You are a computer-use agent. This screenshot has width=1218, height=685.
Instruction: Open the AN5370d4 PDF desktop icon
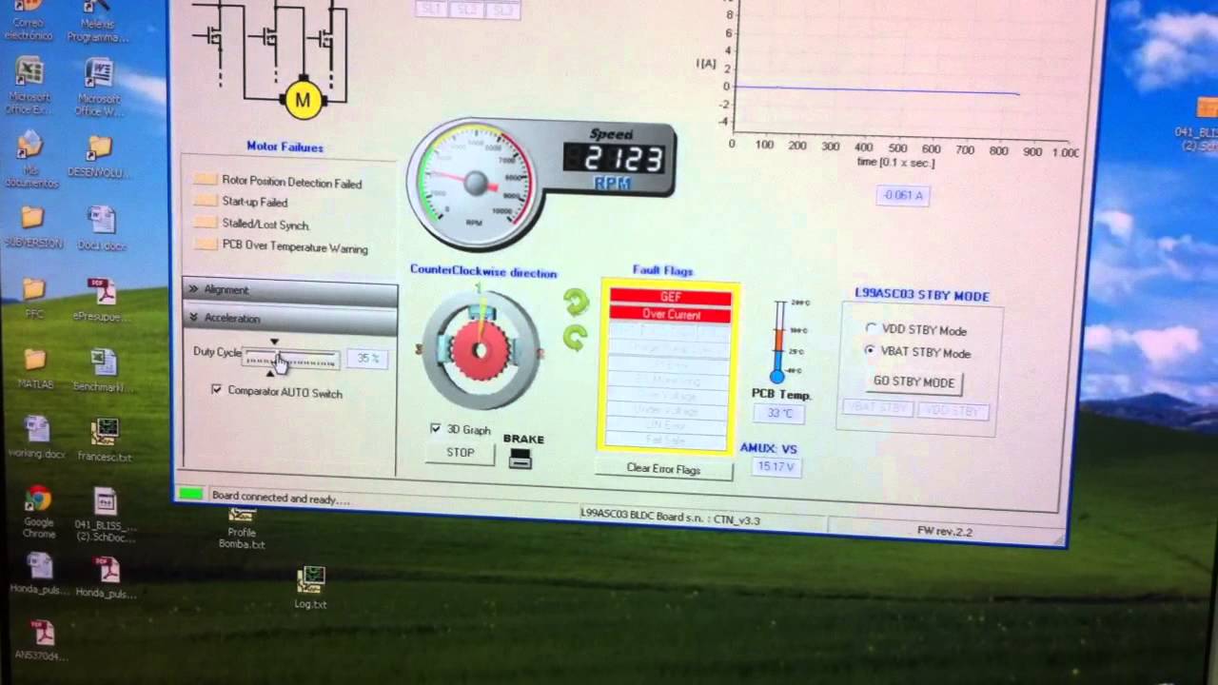click(x=41, y=639)
